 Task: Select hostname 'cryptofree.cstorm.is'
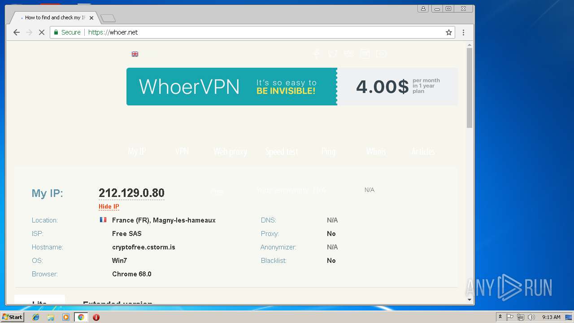(x=143, y=247)
